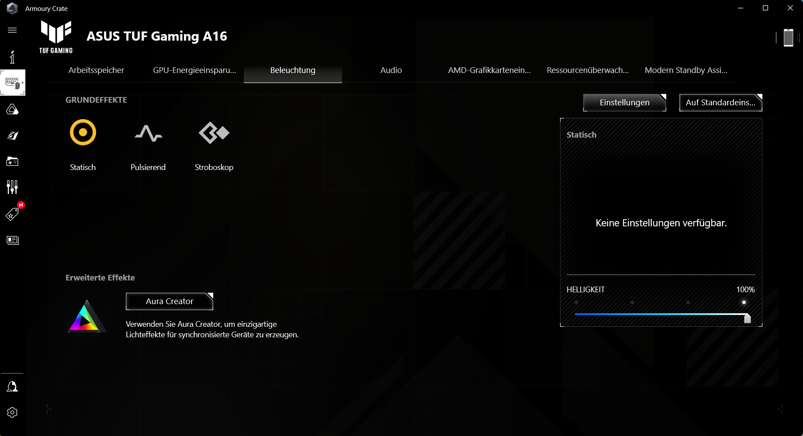Screen dimensions: 803x436
Task: Set brightness to the fourth level dot
Action: [x=744, y=302]
